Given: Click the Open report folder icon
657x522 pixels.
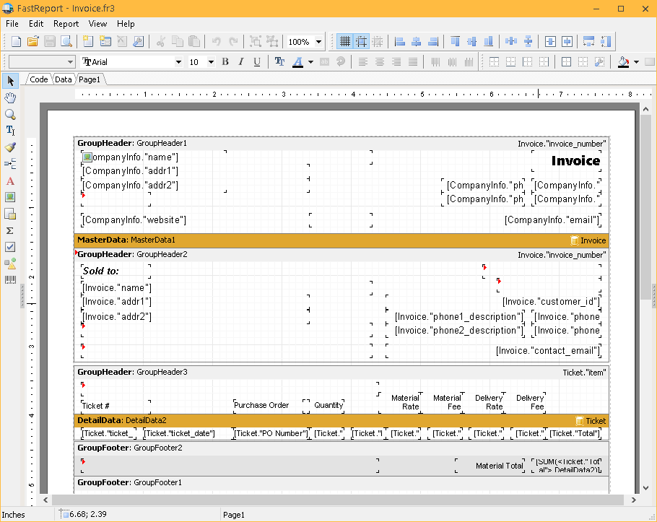Looking at the screenshot, I should pyautogui.click(x=32, y=42).
